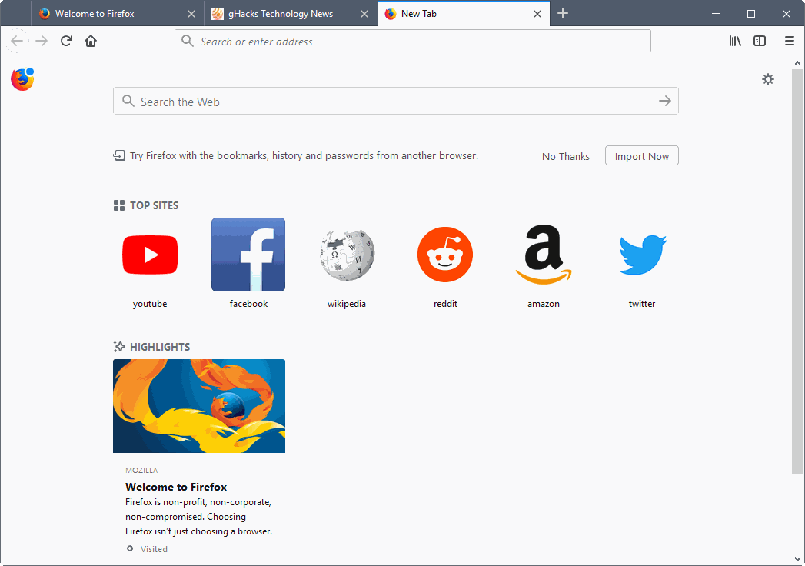The image size is (805, 566).
Task: Open the Library bookmarks and history icon
Action: (735, 41)
